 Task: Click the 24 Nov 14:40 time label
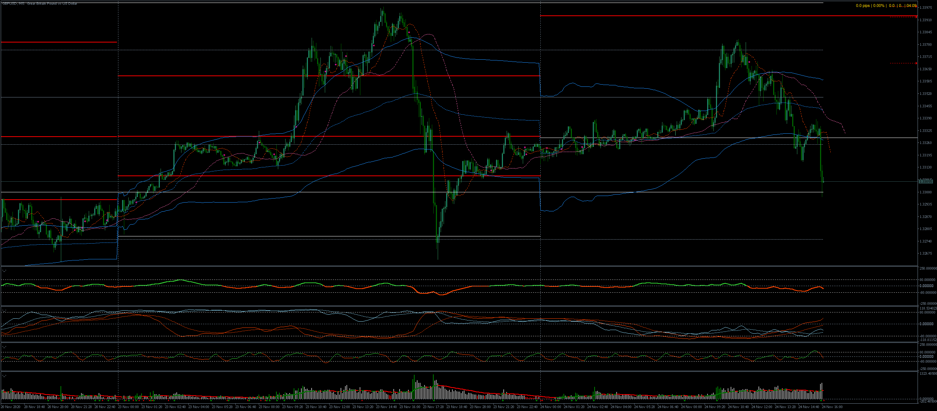[809, 407]
